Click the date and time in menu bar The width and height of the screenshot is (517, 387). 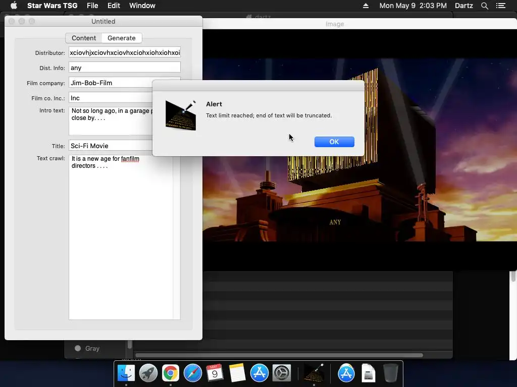(x=413, y=6)
